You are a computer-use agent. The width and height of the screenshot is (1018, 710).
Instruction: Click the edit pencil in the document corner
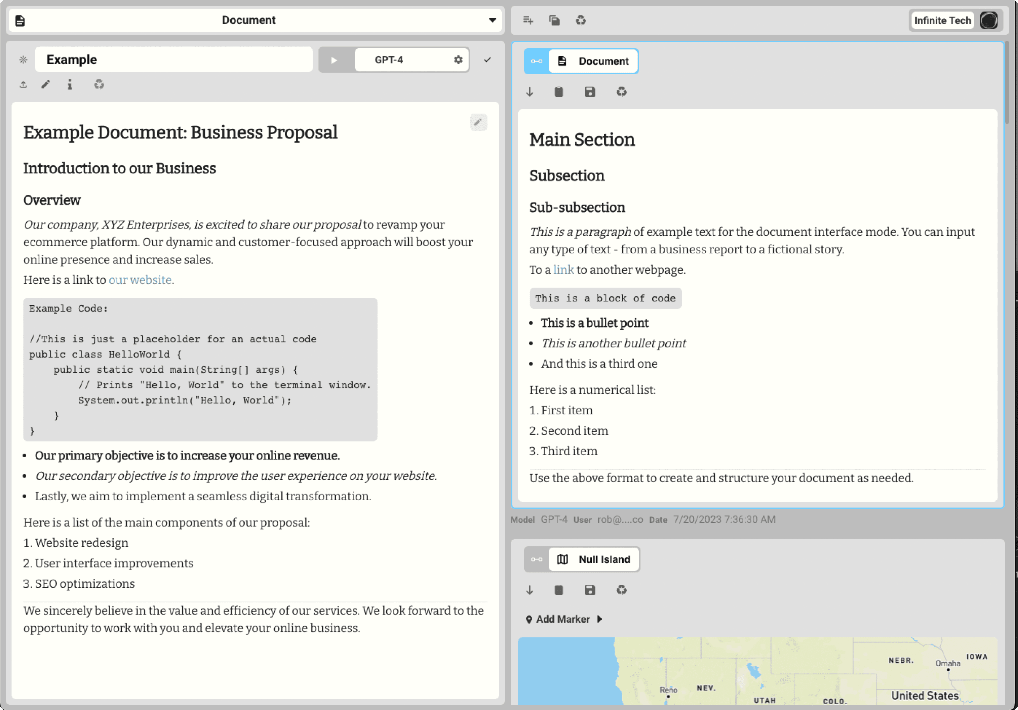click(x=478, y=122)
